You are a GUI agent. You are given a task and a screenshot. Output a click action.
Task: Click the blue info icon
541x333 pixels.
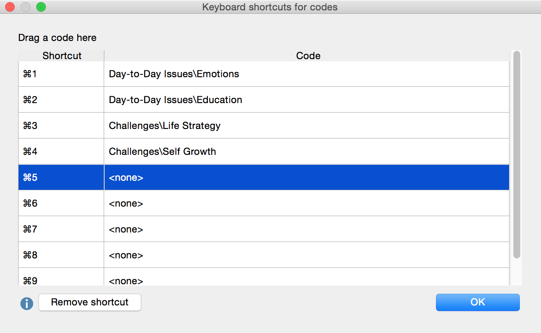[x=27, y=303]
